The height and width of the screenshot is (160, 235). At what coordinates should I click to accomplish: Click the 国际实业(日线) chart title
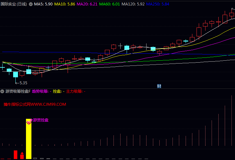14,4
